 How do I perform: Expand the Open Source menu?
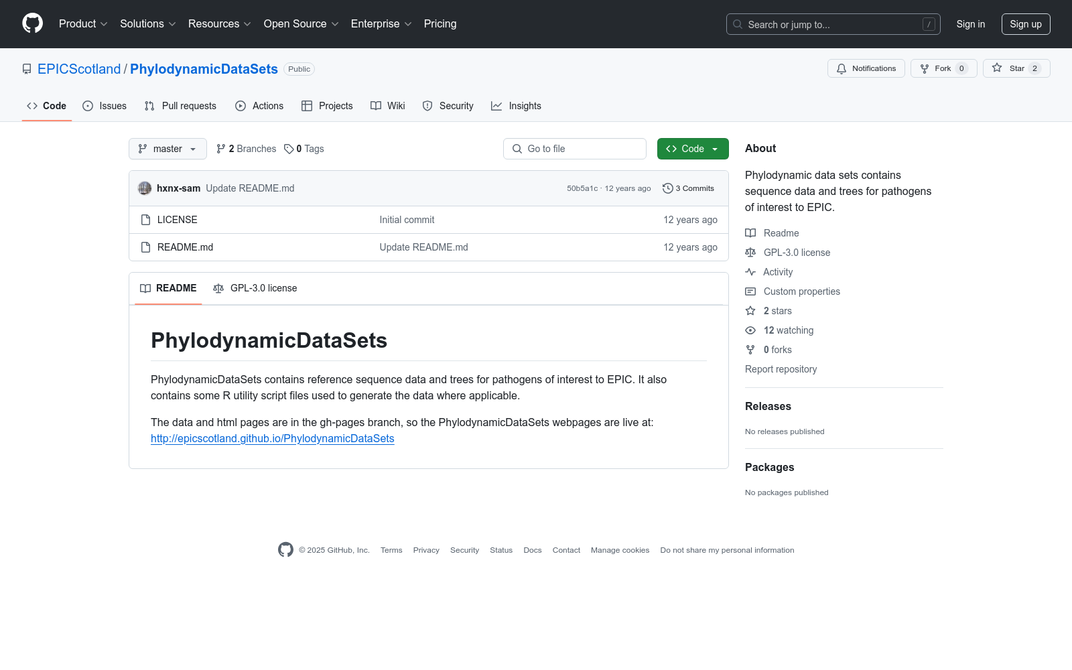coord(301,24)
